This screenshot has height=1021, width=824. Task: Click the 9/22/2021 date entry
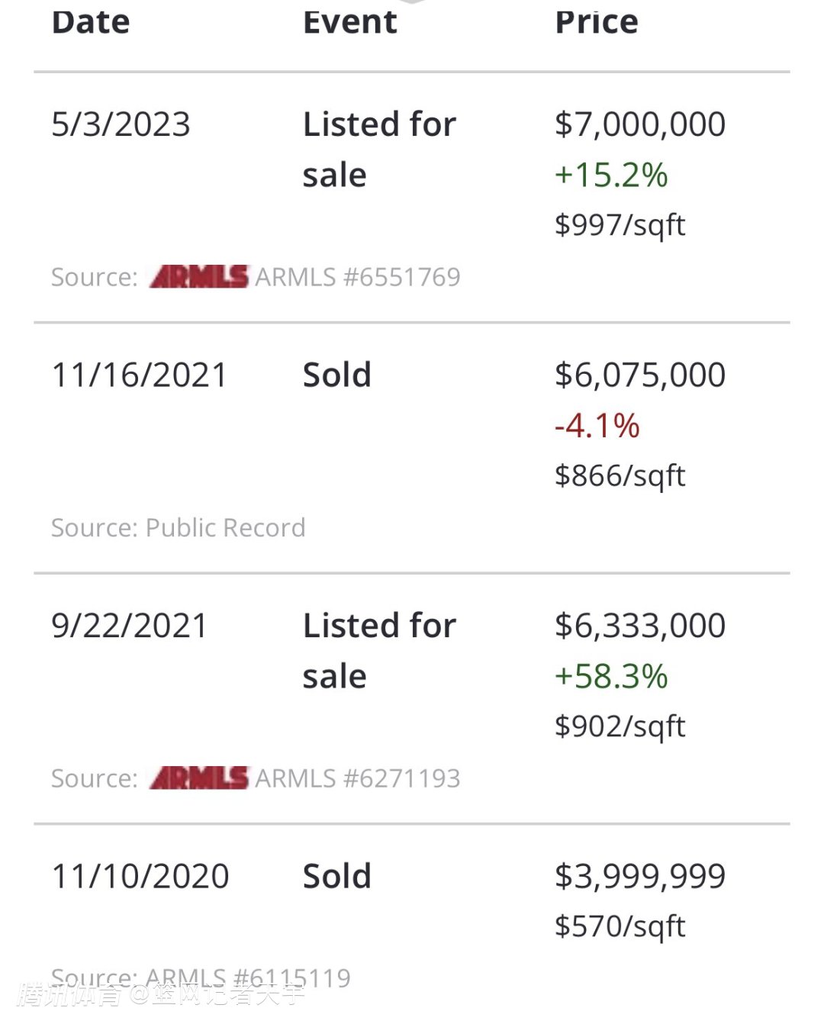[129, 626]
